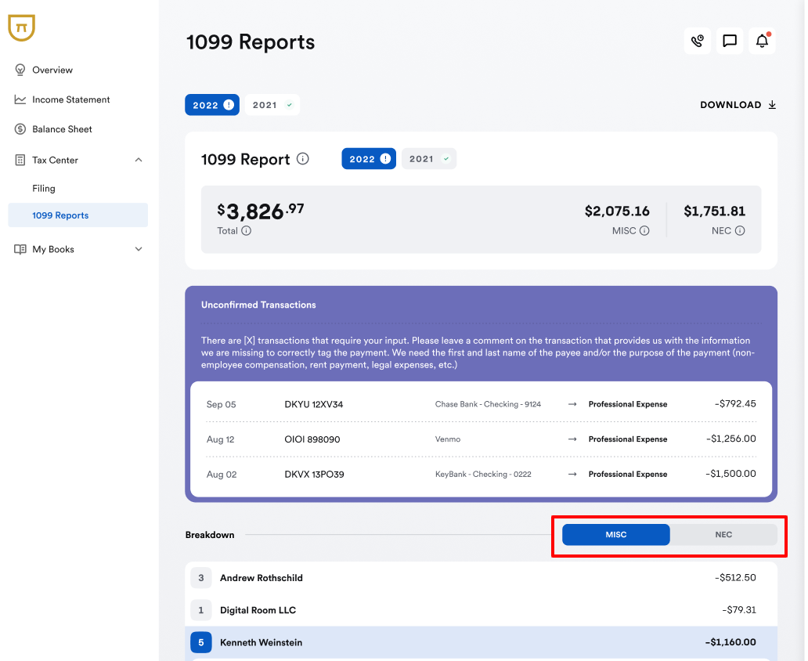Click the DOWNLOAD button
Screen dimensions: 808x661
737,104
